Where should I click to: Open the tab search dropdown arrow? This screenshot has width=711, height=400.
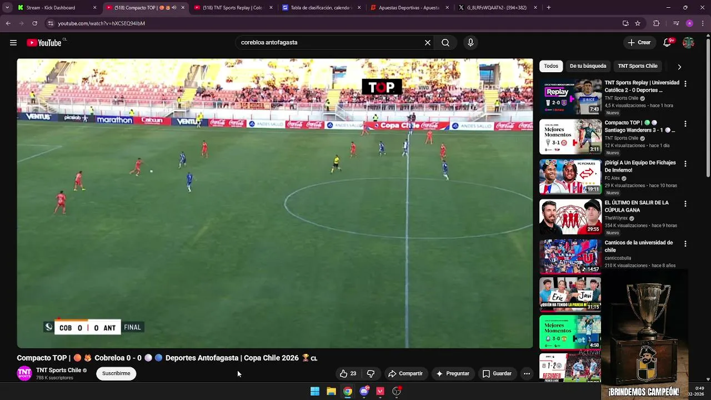coord(7,8)
